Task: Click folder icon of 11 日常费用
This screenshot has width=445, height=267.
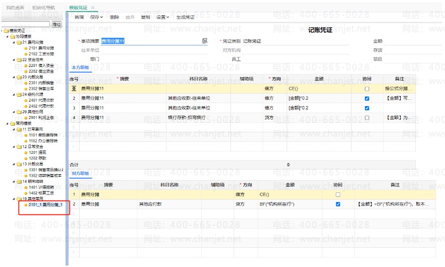Action: tap(19, 129)
